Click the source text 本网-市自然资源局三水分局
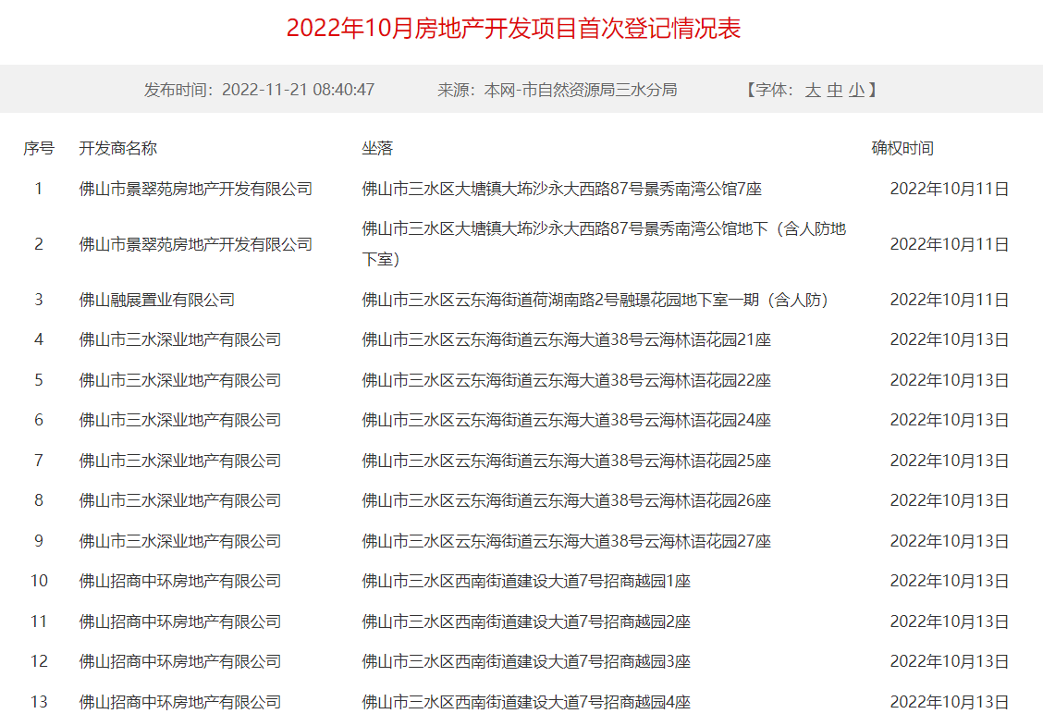The width and height of the screenshot is (1043, 726). pos(581,90)
